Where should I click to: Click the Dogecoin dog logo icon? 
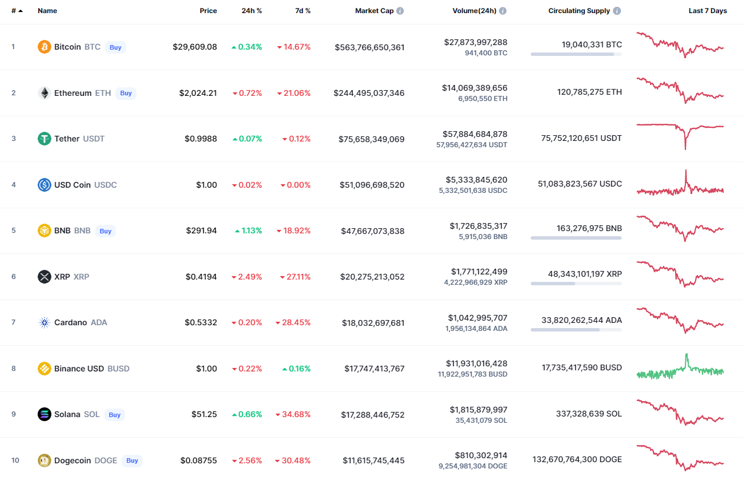coord(45,460)
